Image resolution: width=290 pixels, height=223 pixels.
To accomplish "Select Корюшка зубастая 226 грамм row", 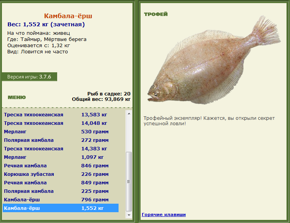I will [61, 174].
